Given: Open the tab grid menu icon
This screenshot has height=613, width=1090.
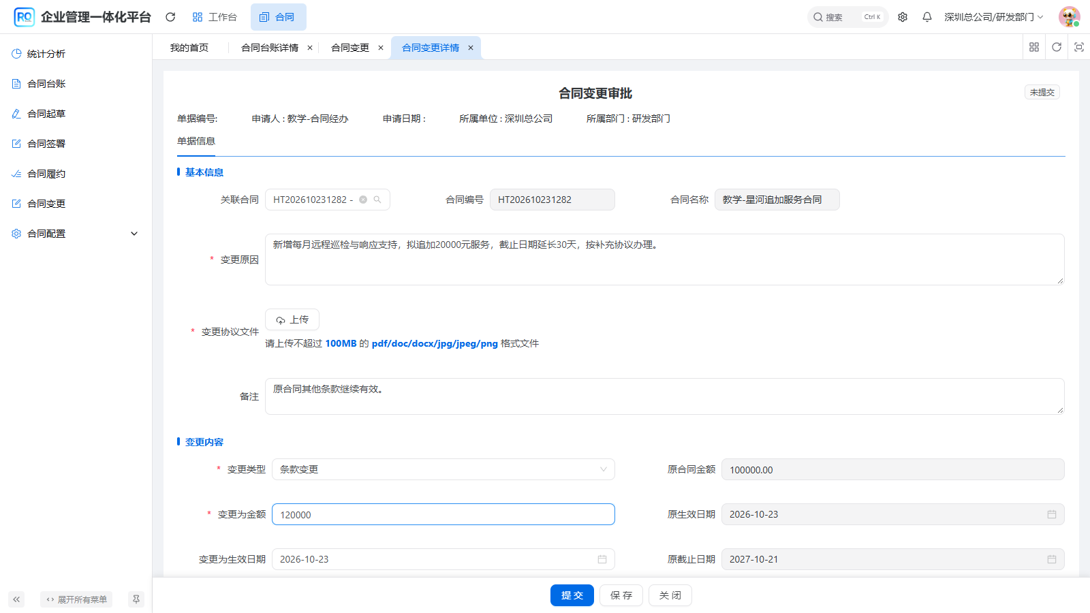Looking at the screenshot, I should tap(1034, 47).
